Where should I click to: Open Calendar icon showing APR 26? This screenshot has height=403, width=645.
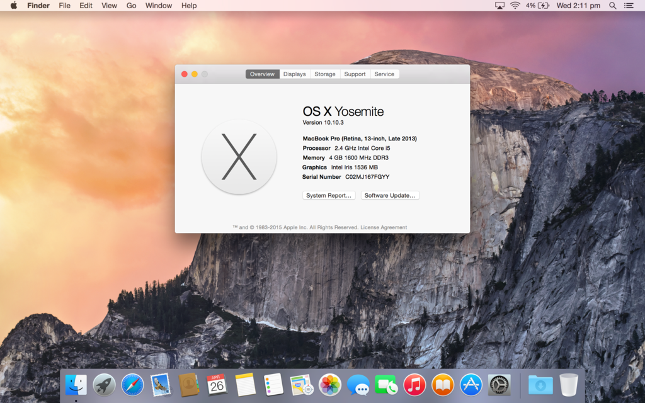point(217,385)
